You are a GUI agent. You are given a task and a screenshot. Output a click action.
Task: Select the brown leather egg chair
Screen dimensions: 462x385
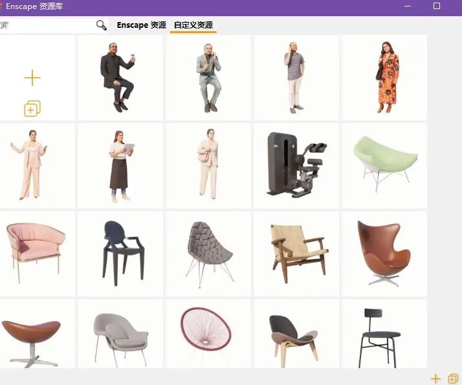[x=384, y=254]
